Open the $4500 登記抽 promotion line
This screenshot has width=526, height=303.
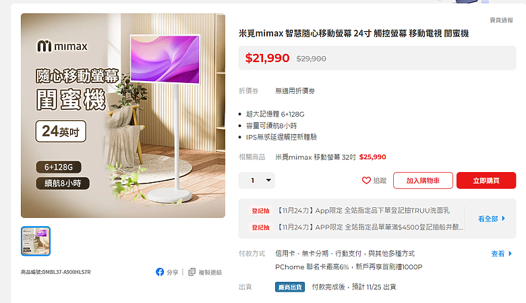370,227
